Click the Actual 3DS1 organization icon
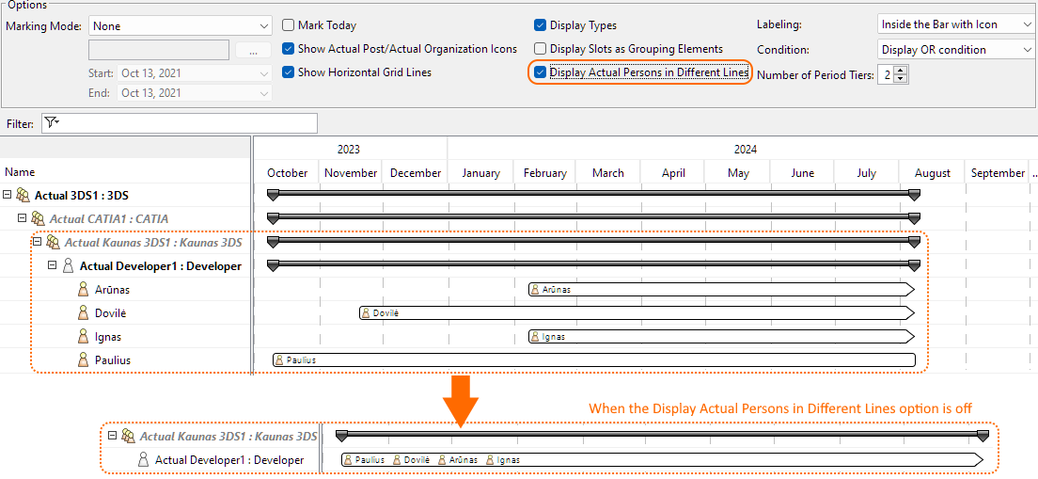Screen dimensions: 1038x479 (x=23, y=196)
